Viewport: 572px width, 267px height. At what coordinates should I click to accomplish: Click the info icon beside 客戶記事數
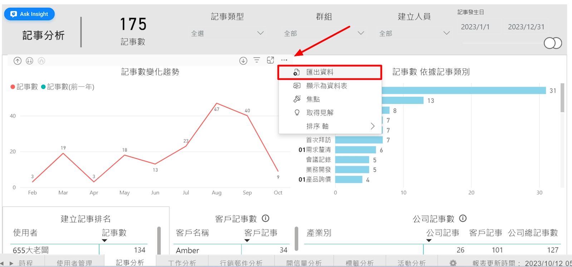click(x=265, y=218)
